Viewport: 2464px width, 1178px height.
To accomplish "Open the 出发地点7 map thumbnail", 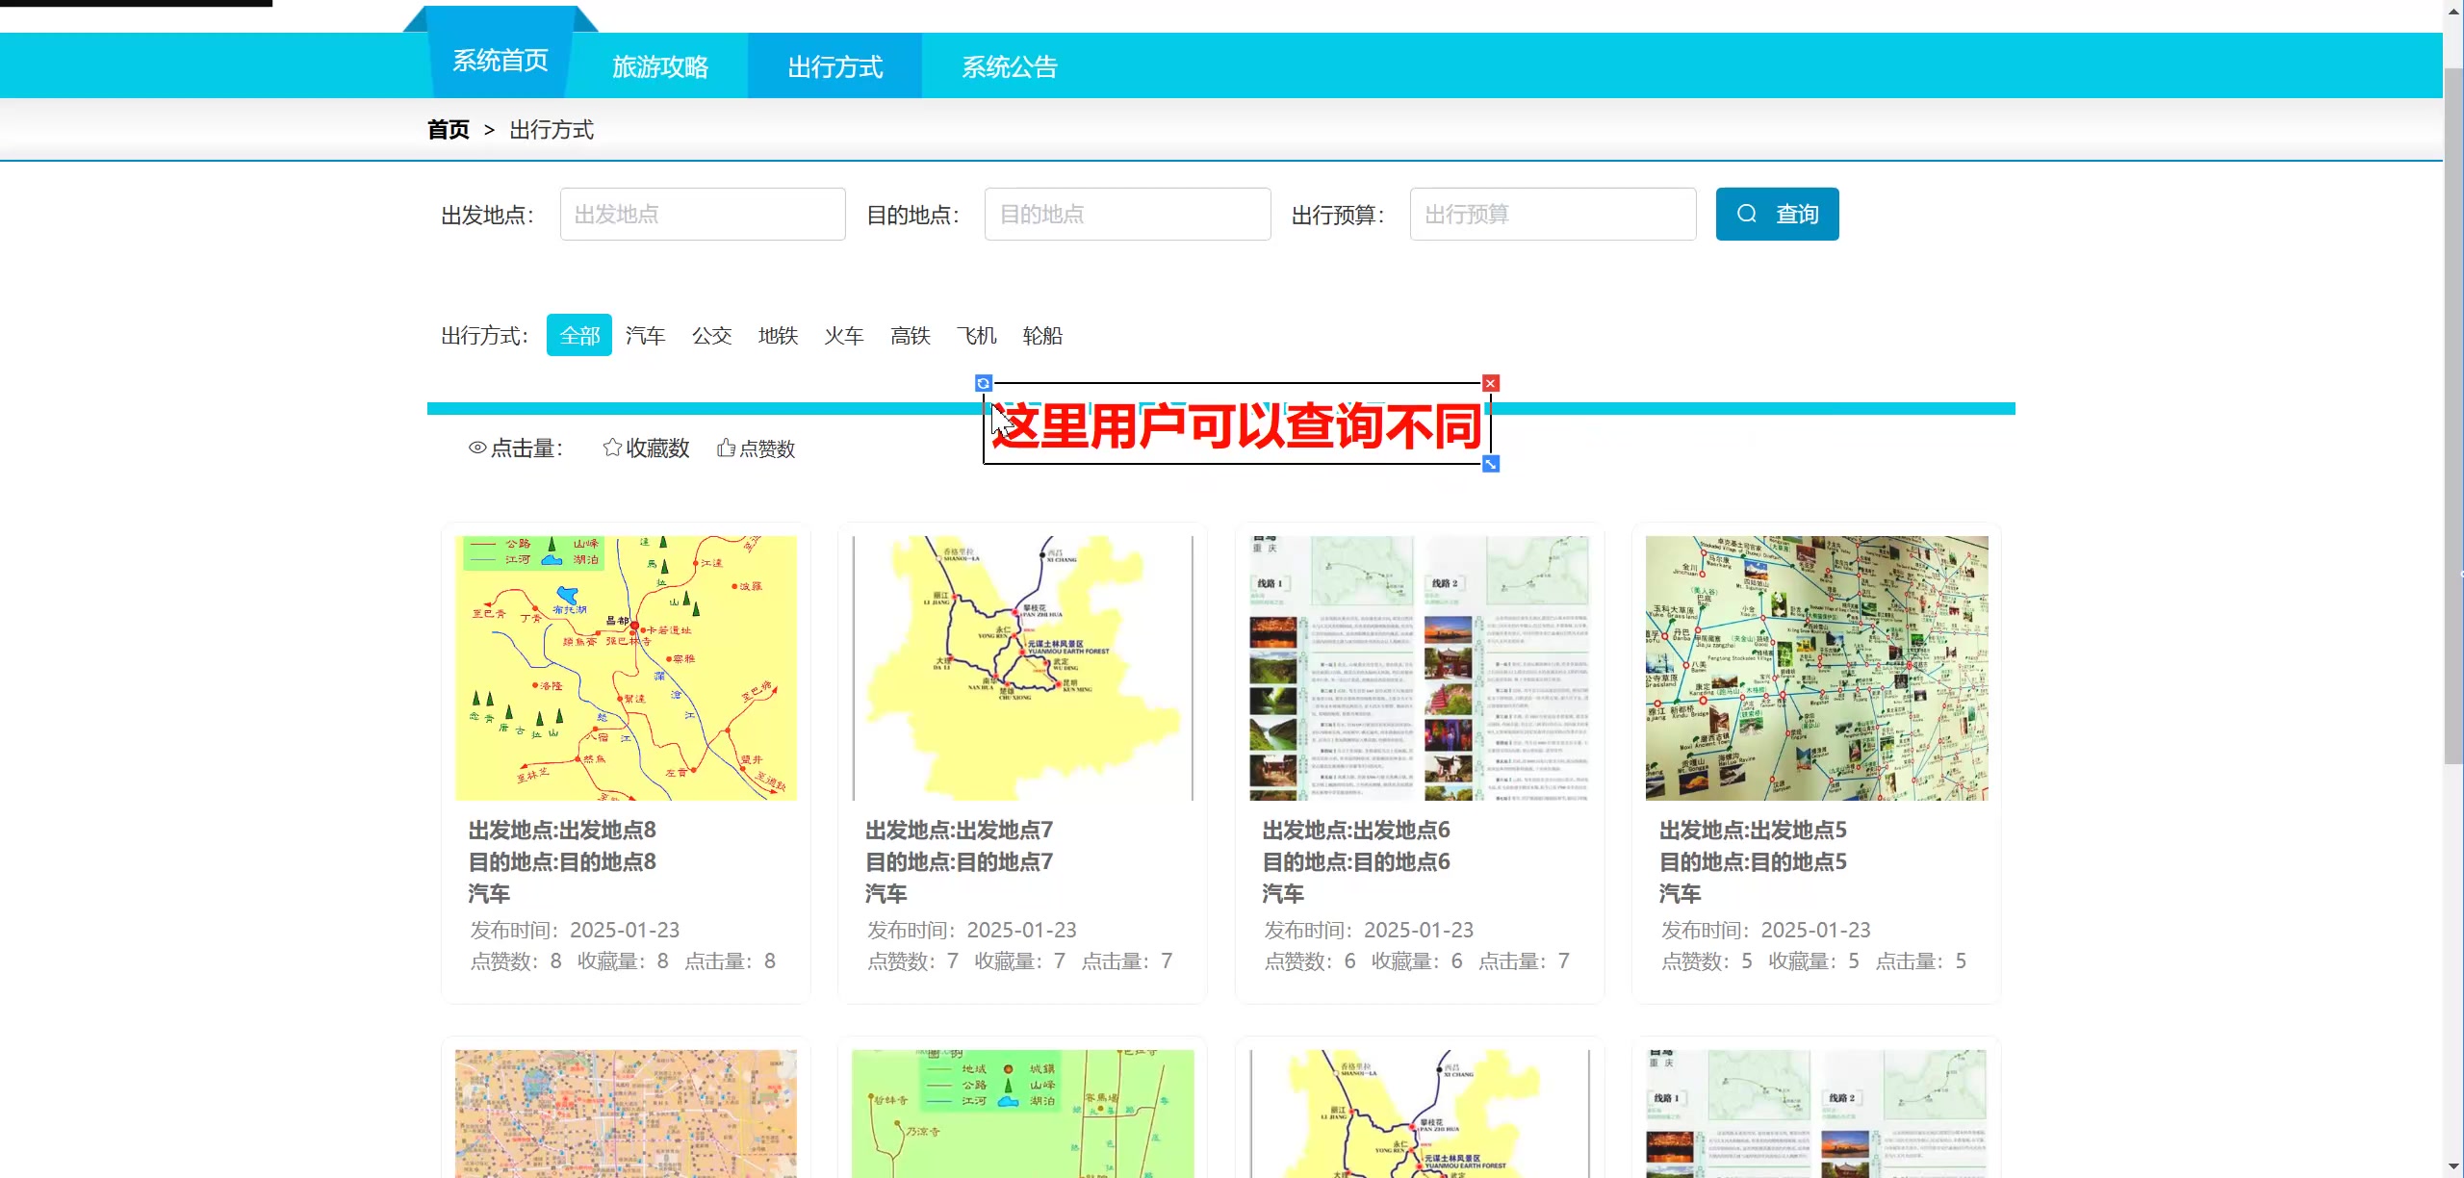I will coord(1022,668).
